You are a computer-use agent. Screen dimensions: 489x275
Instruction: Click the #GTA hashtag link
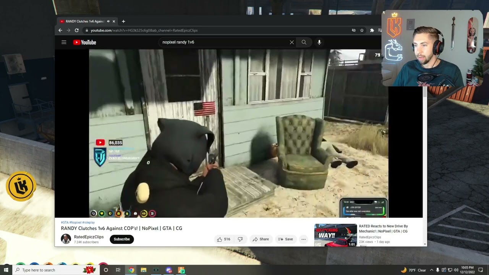tap(65, 222)
